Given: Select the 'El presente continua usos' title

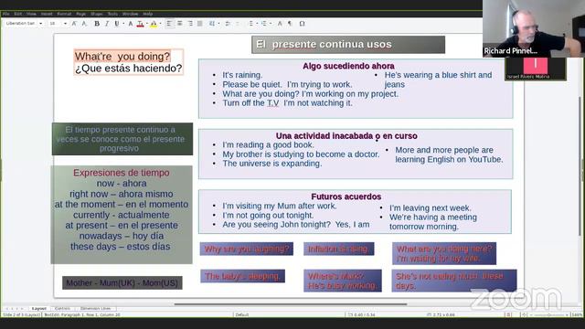Looking at the screenshot, I should (348, 45).
